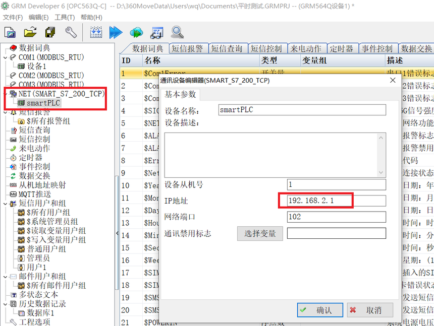Open 事件控制 tree item
The width and height of the screenshot is (434, 326).
tap(34, 167)
